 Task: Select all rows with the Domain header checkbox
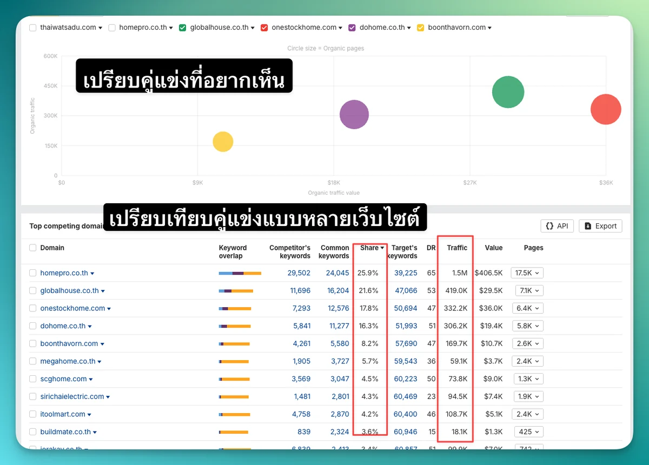pos(33,248)
